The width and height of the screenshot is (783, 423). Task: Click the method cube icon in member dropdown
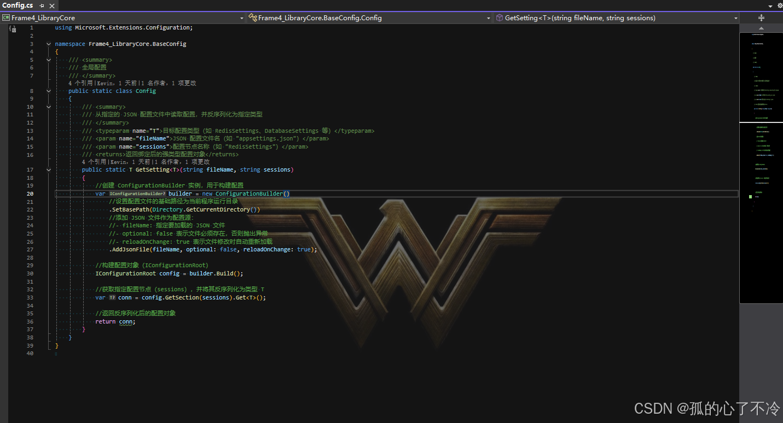500,18
